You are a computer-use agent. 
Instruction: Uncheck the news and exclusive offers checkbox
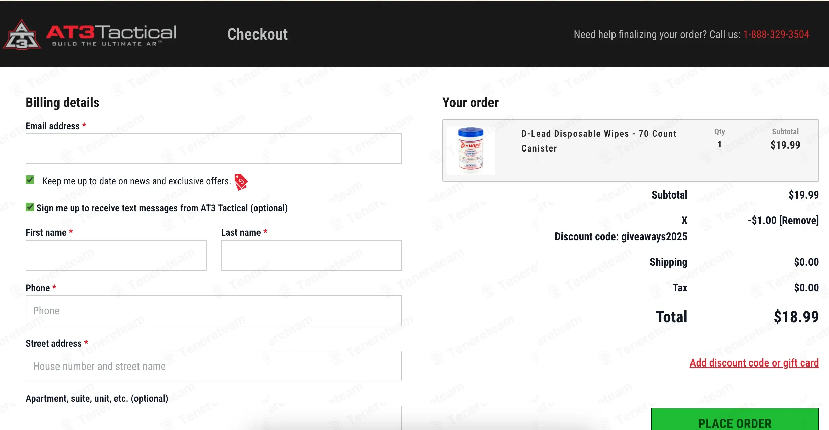click(30, 180)
